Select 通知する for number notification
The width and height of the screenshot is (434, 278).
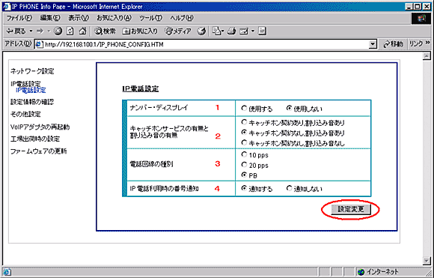[244, 188]
